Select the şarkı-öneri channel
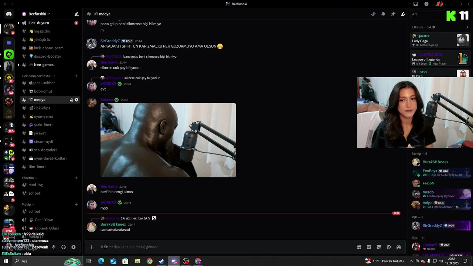473x266 pixels. [50, 125]
